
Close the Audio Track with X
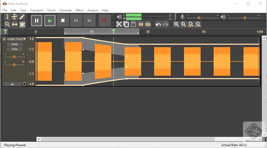pyautogui.click(x=4, y=39)
